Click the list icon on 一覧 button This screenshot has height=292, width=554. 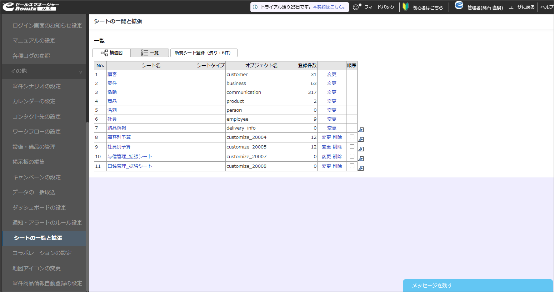coord(144,53)
